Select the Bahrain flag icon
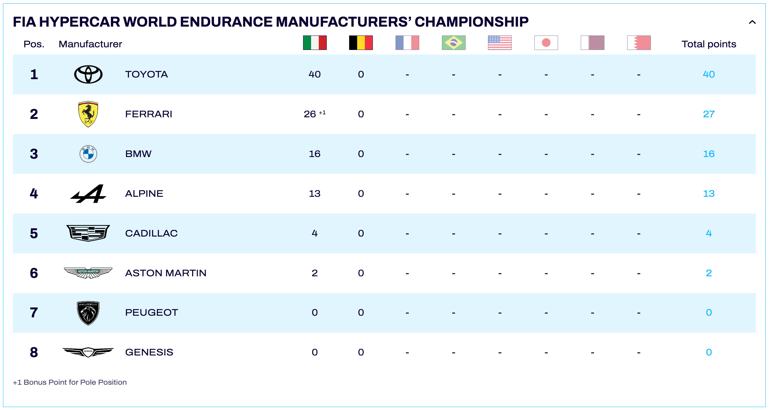 (639, 43)
